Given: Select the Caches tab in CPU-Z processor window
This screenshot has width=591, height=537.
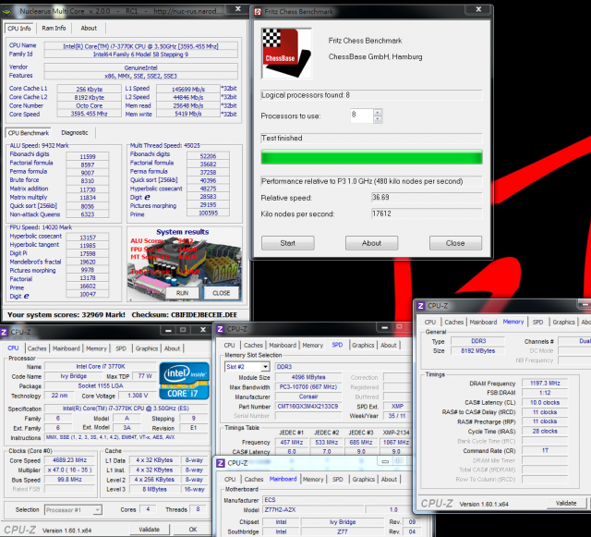Looking at the screenshot, I should point(37,348).
